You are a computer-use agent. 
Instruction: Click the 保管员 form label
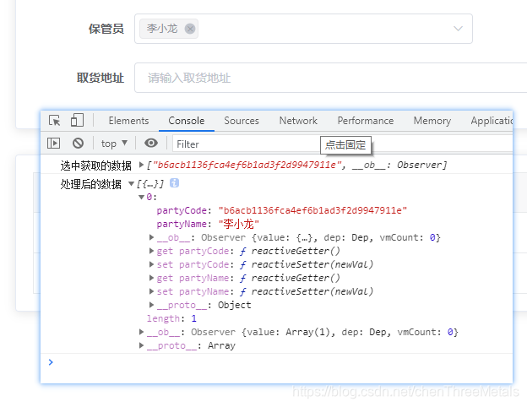(106, 29)
